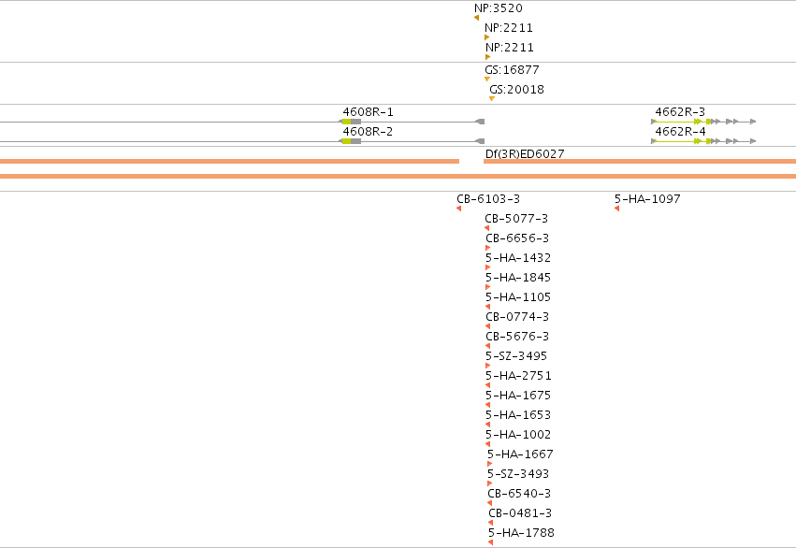Screen dimensions: 796x548
Task: Click the green exon box of 4608R-2
Action: [346, 141]
